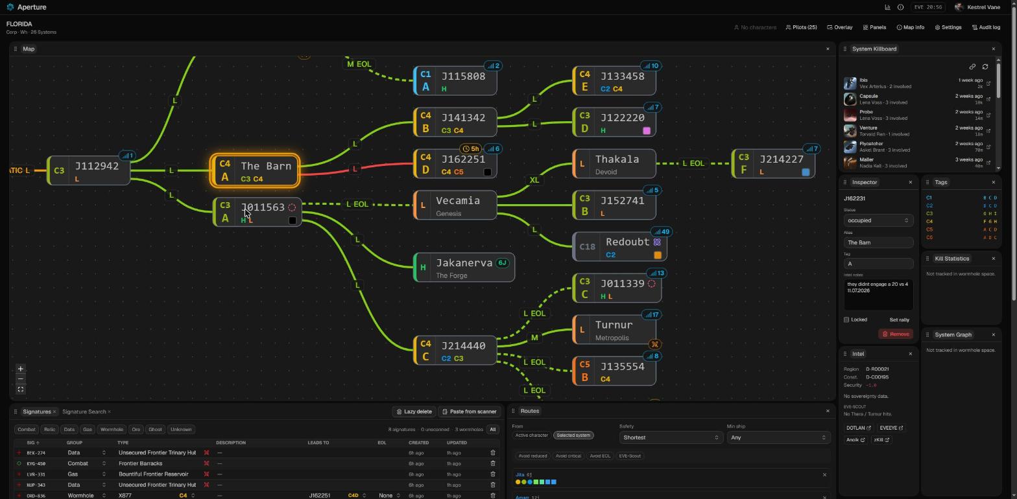The width and height of the screenshot is (1017, 499).
Task: Open the EOL dropdown showing None
Action: [390, 496]
